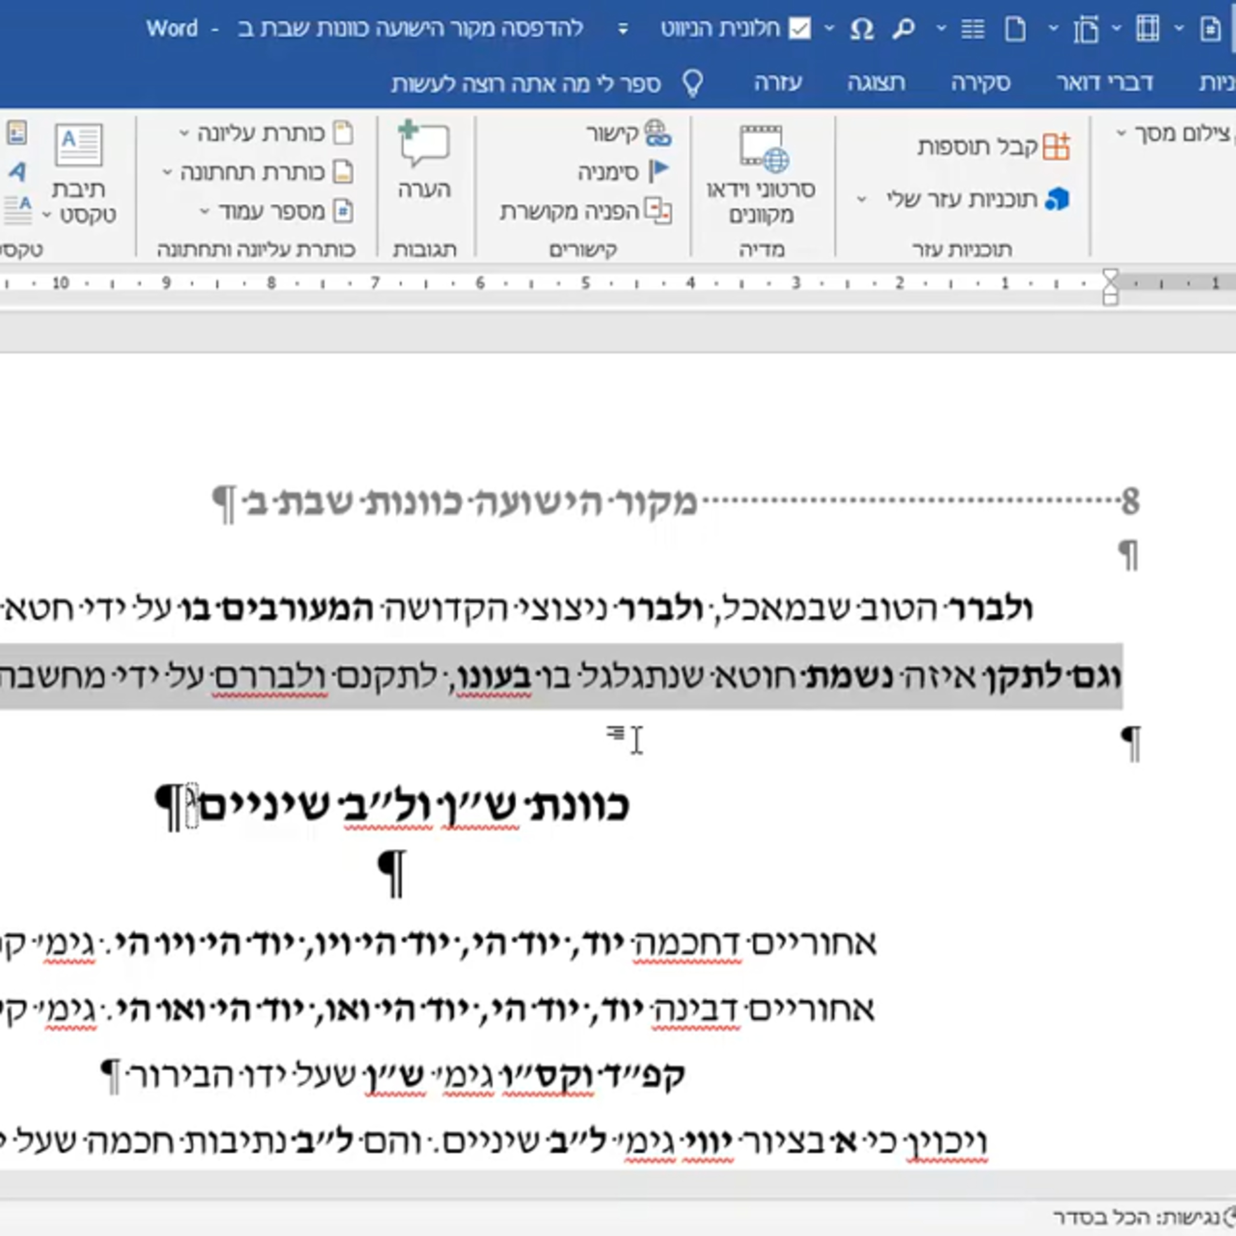Insert online video with סרטוני וידאו מקוונים
Image resolution: width=1236 pixels, height=1236 pixels.
point(761,175)
